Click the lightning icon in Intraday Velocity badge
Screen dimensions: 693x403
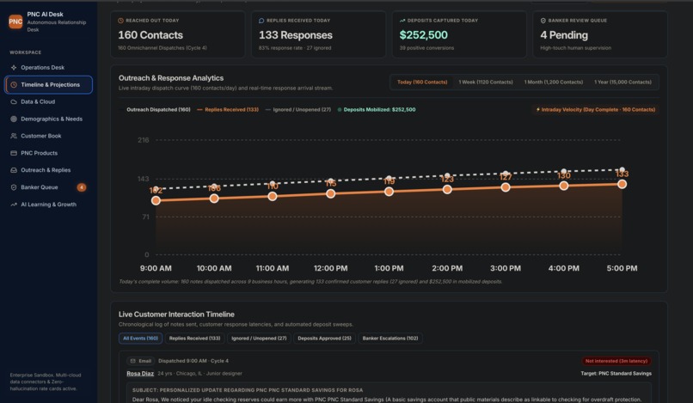pos(538,110)
